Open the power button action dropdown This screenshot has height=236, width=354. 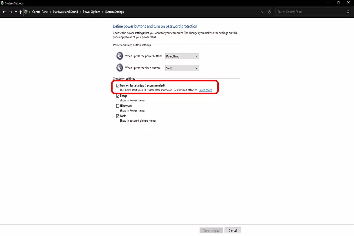(182, 56)
